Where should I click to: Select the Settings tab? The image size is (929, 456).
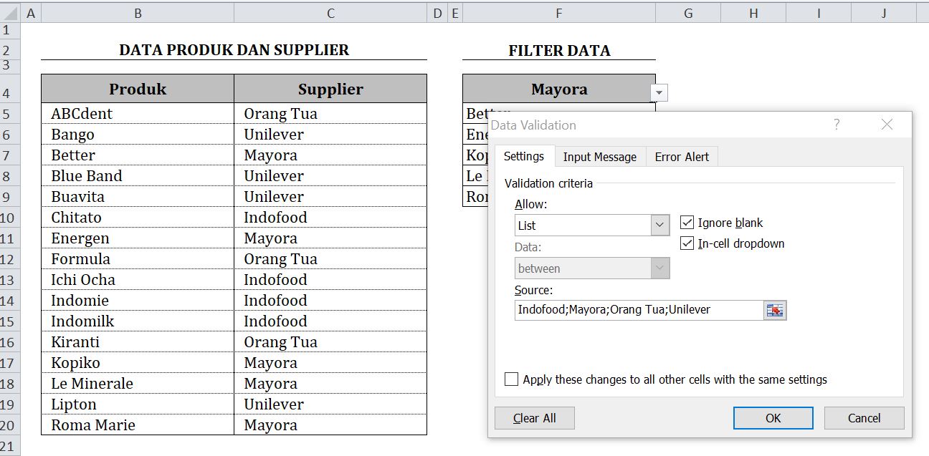tap(524, 156)
